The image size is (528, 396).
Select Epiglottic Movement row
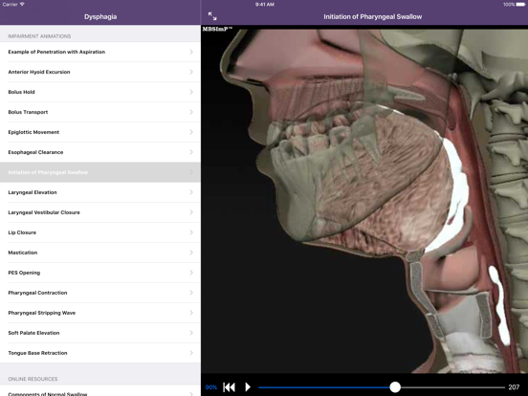pyautogui.click(x=100, y=132)
